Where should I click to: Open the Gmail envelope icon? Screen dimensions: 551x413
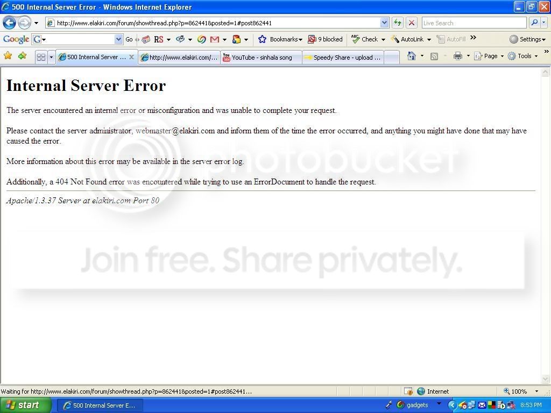[214, 39]
